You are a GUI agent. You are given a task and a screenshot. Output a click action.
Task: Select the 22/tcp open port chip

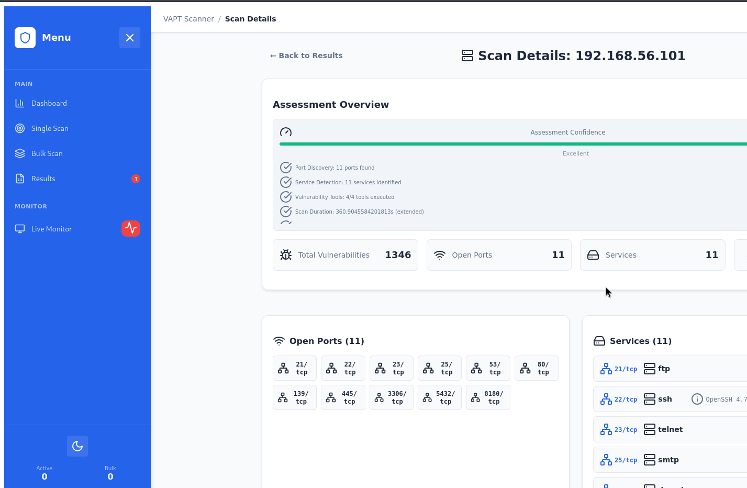pyautogui.click(x=343, y=368)
